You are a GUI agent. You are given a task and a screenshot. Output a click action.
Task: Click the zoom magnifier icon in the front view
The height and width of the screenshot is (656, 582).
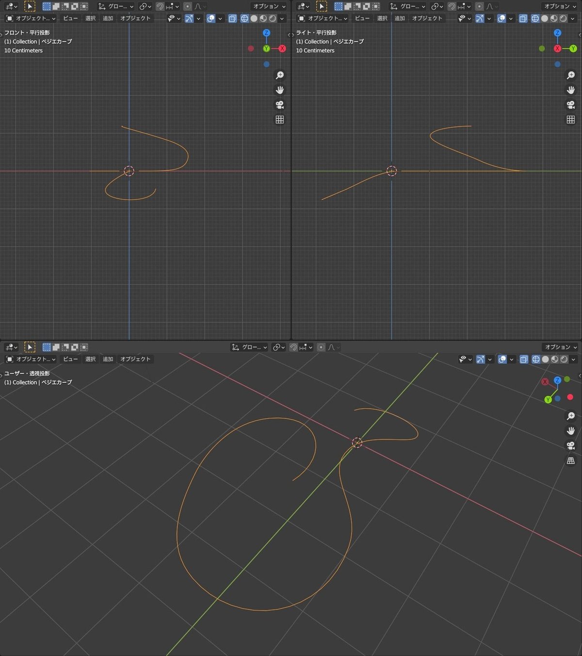click(x=280, y=75)
